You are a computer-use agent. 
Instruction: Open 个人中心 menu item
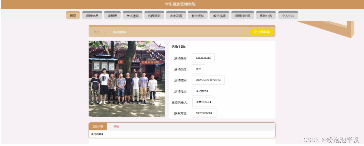click(x=288, y=15)
